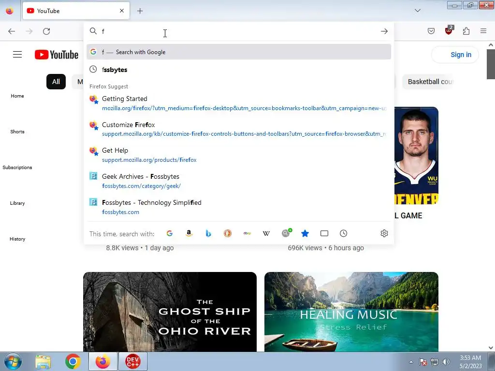Open the uBlock Origin extension icon
Screen dimensions: 495x371
pos(449,30)
